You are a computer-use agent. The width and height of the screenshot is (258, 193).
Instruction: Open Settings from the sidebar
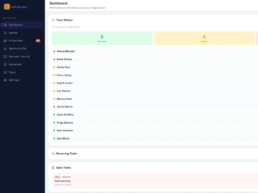pos(22,80)
